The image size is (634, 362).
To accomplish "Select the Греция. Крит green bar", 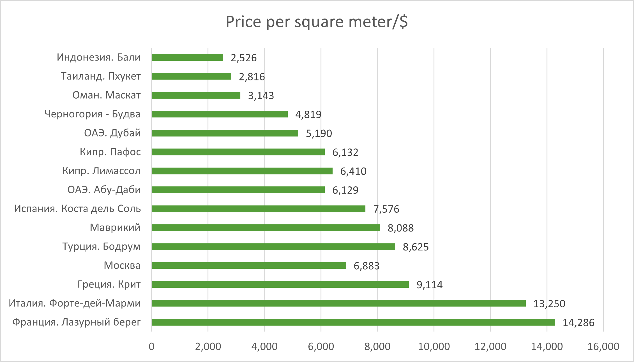I will pos(280,284).
